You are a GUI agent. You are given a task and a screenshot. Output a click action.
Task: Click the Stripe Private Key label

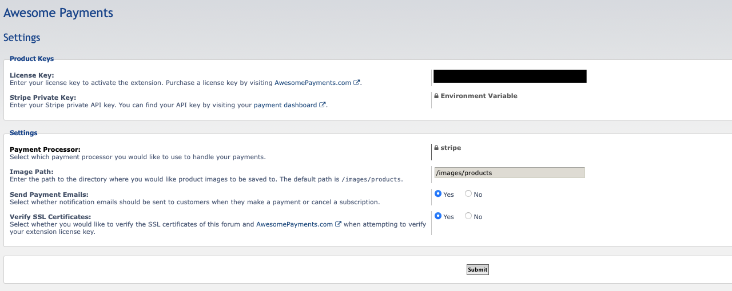point(43,98)
